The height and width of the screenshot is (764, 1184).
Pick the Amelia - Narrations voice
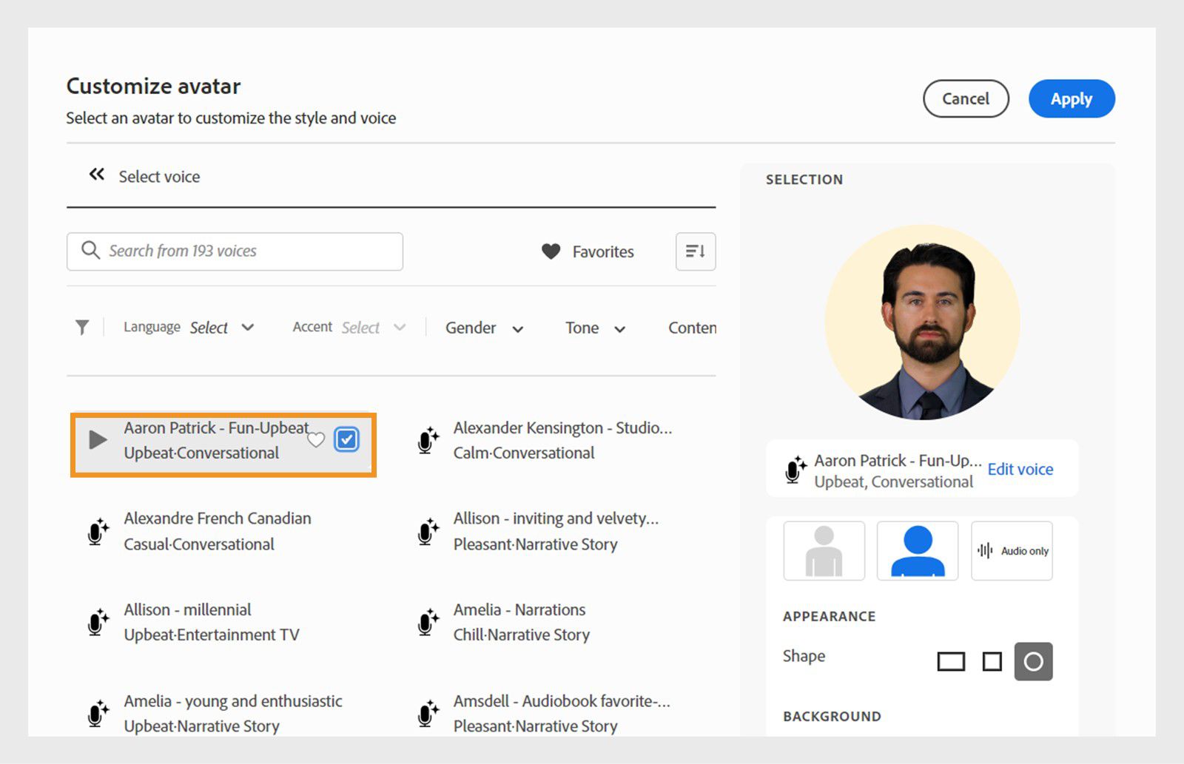click(519, 621)
